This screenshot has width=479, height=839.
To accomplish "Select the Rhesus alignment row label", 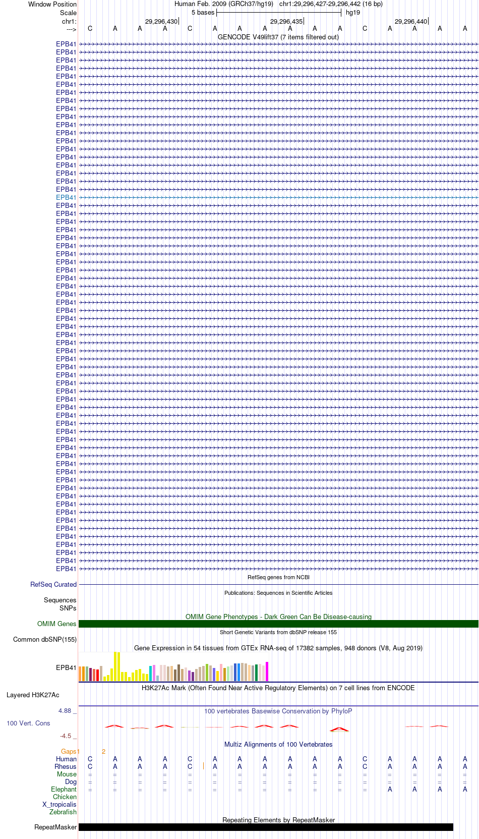I will point(66,766).
